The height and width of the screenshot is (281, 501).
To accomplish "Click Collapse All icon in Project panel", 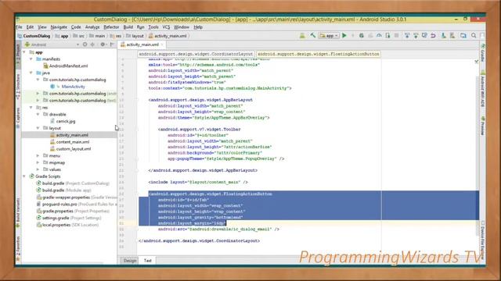I will [x=92, y=44].
